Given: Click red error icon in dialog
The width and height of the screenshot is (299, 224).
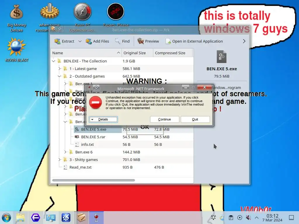Looking at the screenshot, I should 95,102.
